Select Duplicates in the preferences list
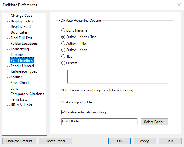184x147 pixels. coord(19,32)
